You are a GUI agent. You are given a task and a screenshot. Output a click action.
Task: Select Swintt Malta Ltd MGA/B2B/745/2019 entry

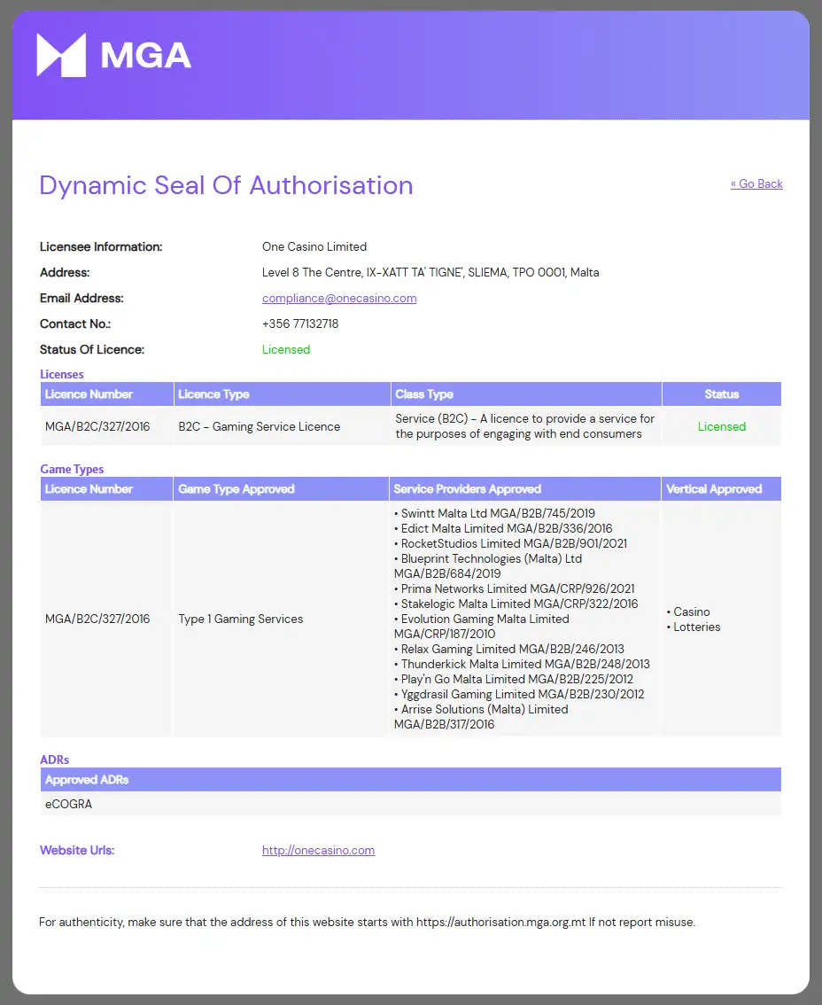(494, 513)
